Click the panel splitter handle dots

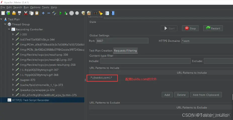click(x=85, y=80)
